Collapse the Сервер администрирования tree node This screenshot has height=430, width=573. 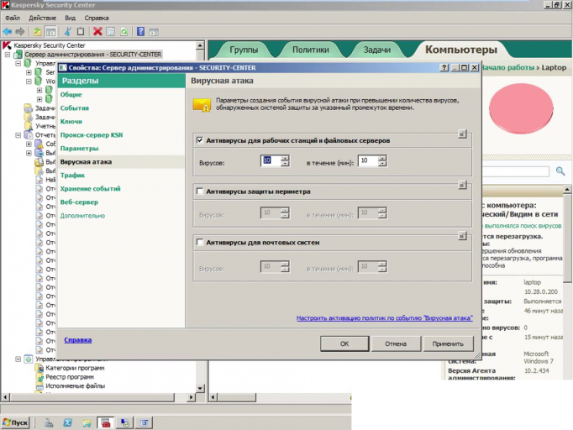(8, 55)
